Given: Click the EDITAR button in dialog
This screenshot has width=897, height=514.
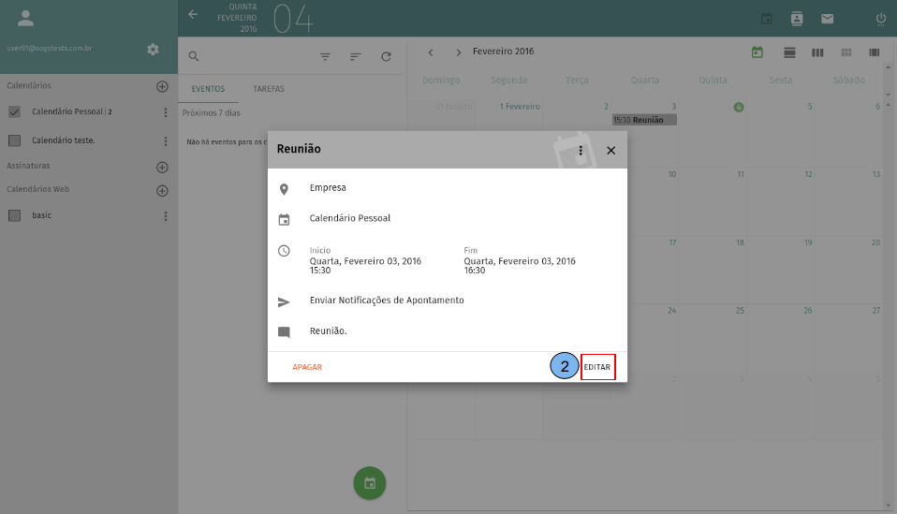Looking at the screenshot, I should pos(597,367).
